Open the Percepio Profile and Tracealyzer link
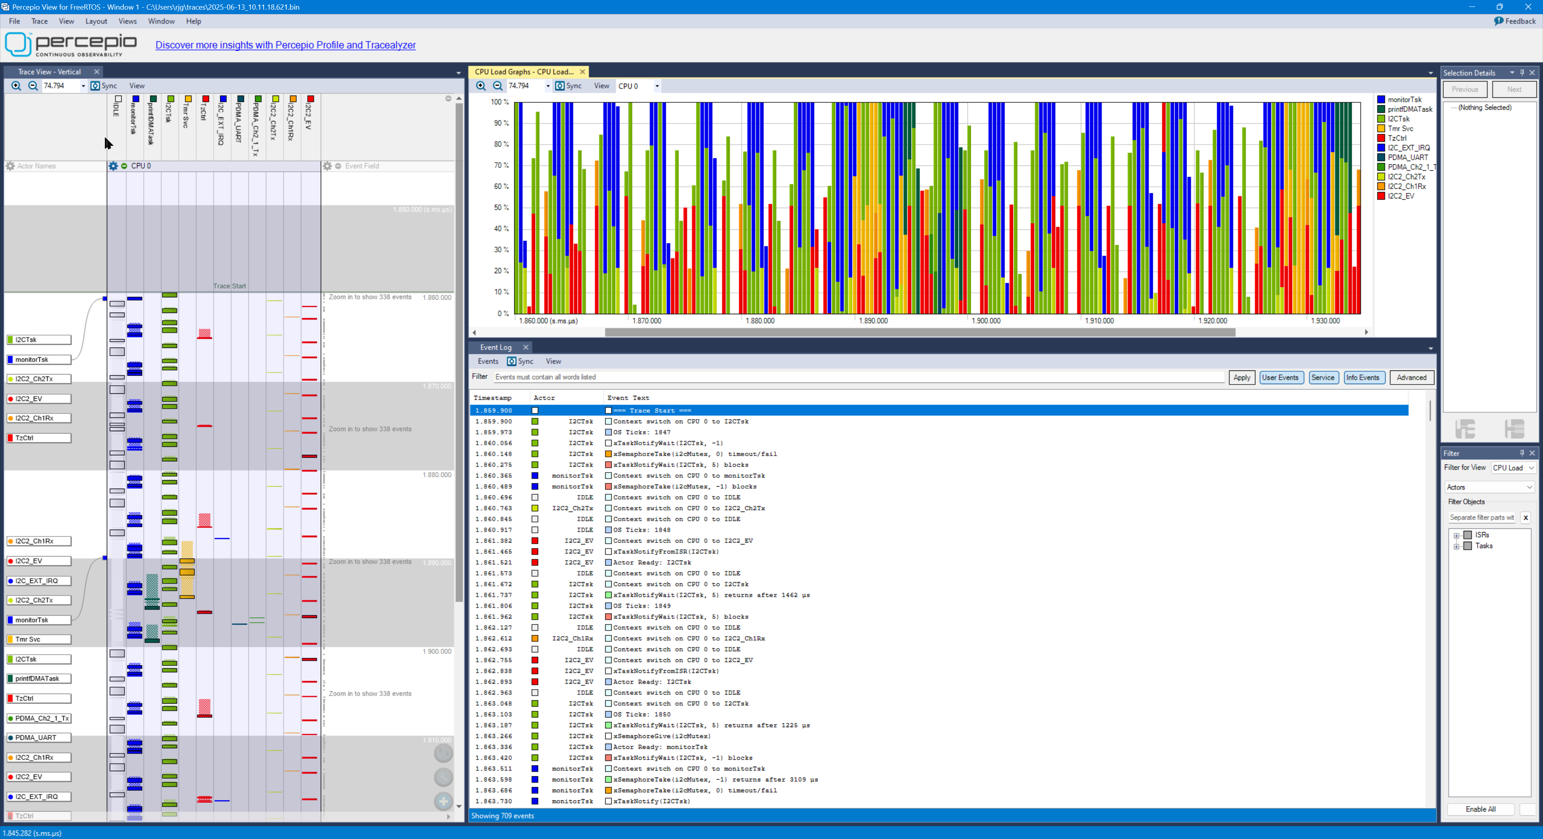The width and height of the screenshot is (1543, 839). (x=285, y=45)
